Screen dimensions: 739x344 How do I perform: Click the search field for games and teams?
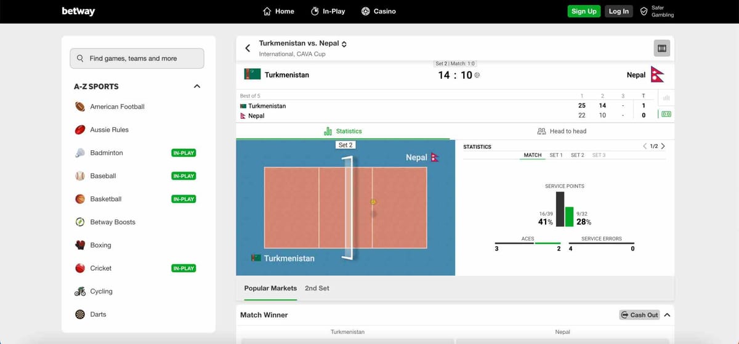coord(137,58)
